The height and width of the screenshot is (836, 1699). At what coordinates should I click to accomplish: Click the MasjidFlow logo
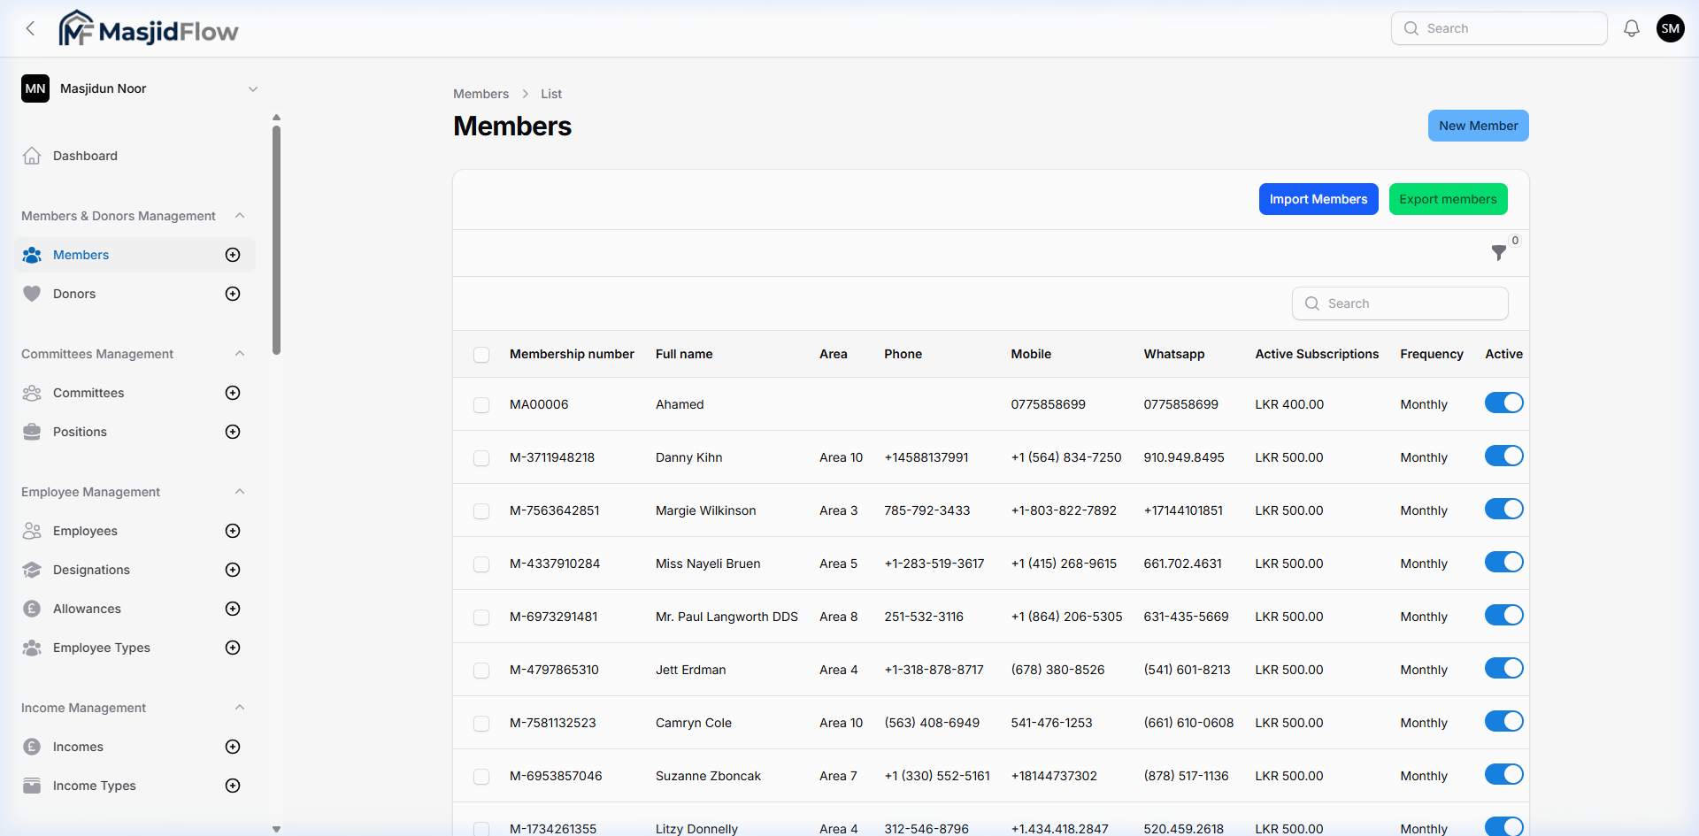147,27
